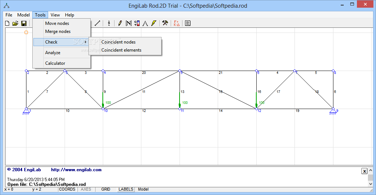Viewport: 376px width, 195px height.
Task: Select Coincident nodes check
Action: coord(125,42)
